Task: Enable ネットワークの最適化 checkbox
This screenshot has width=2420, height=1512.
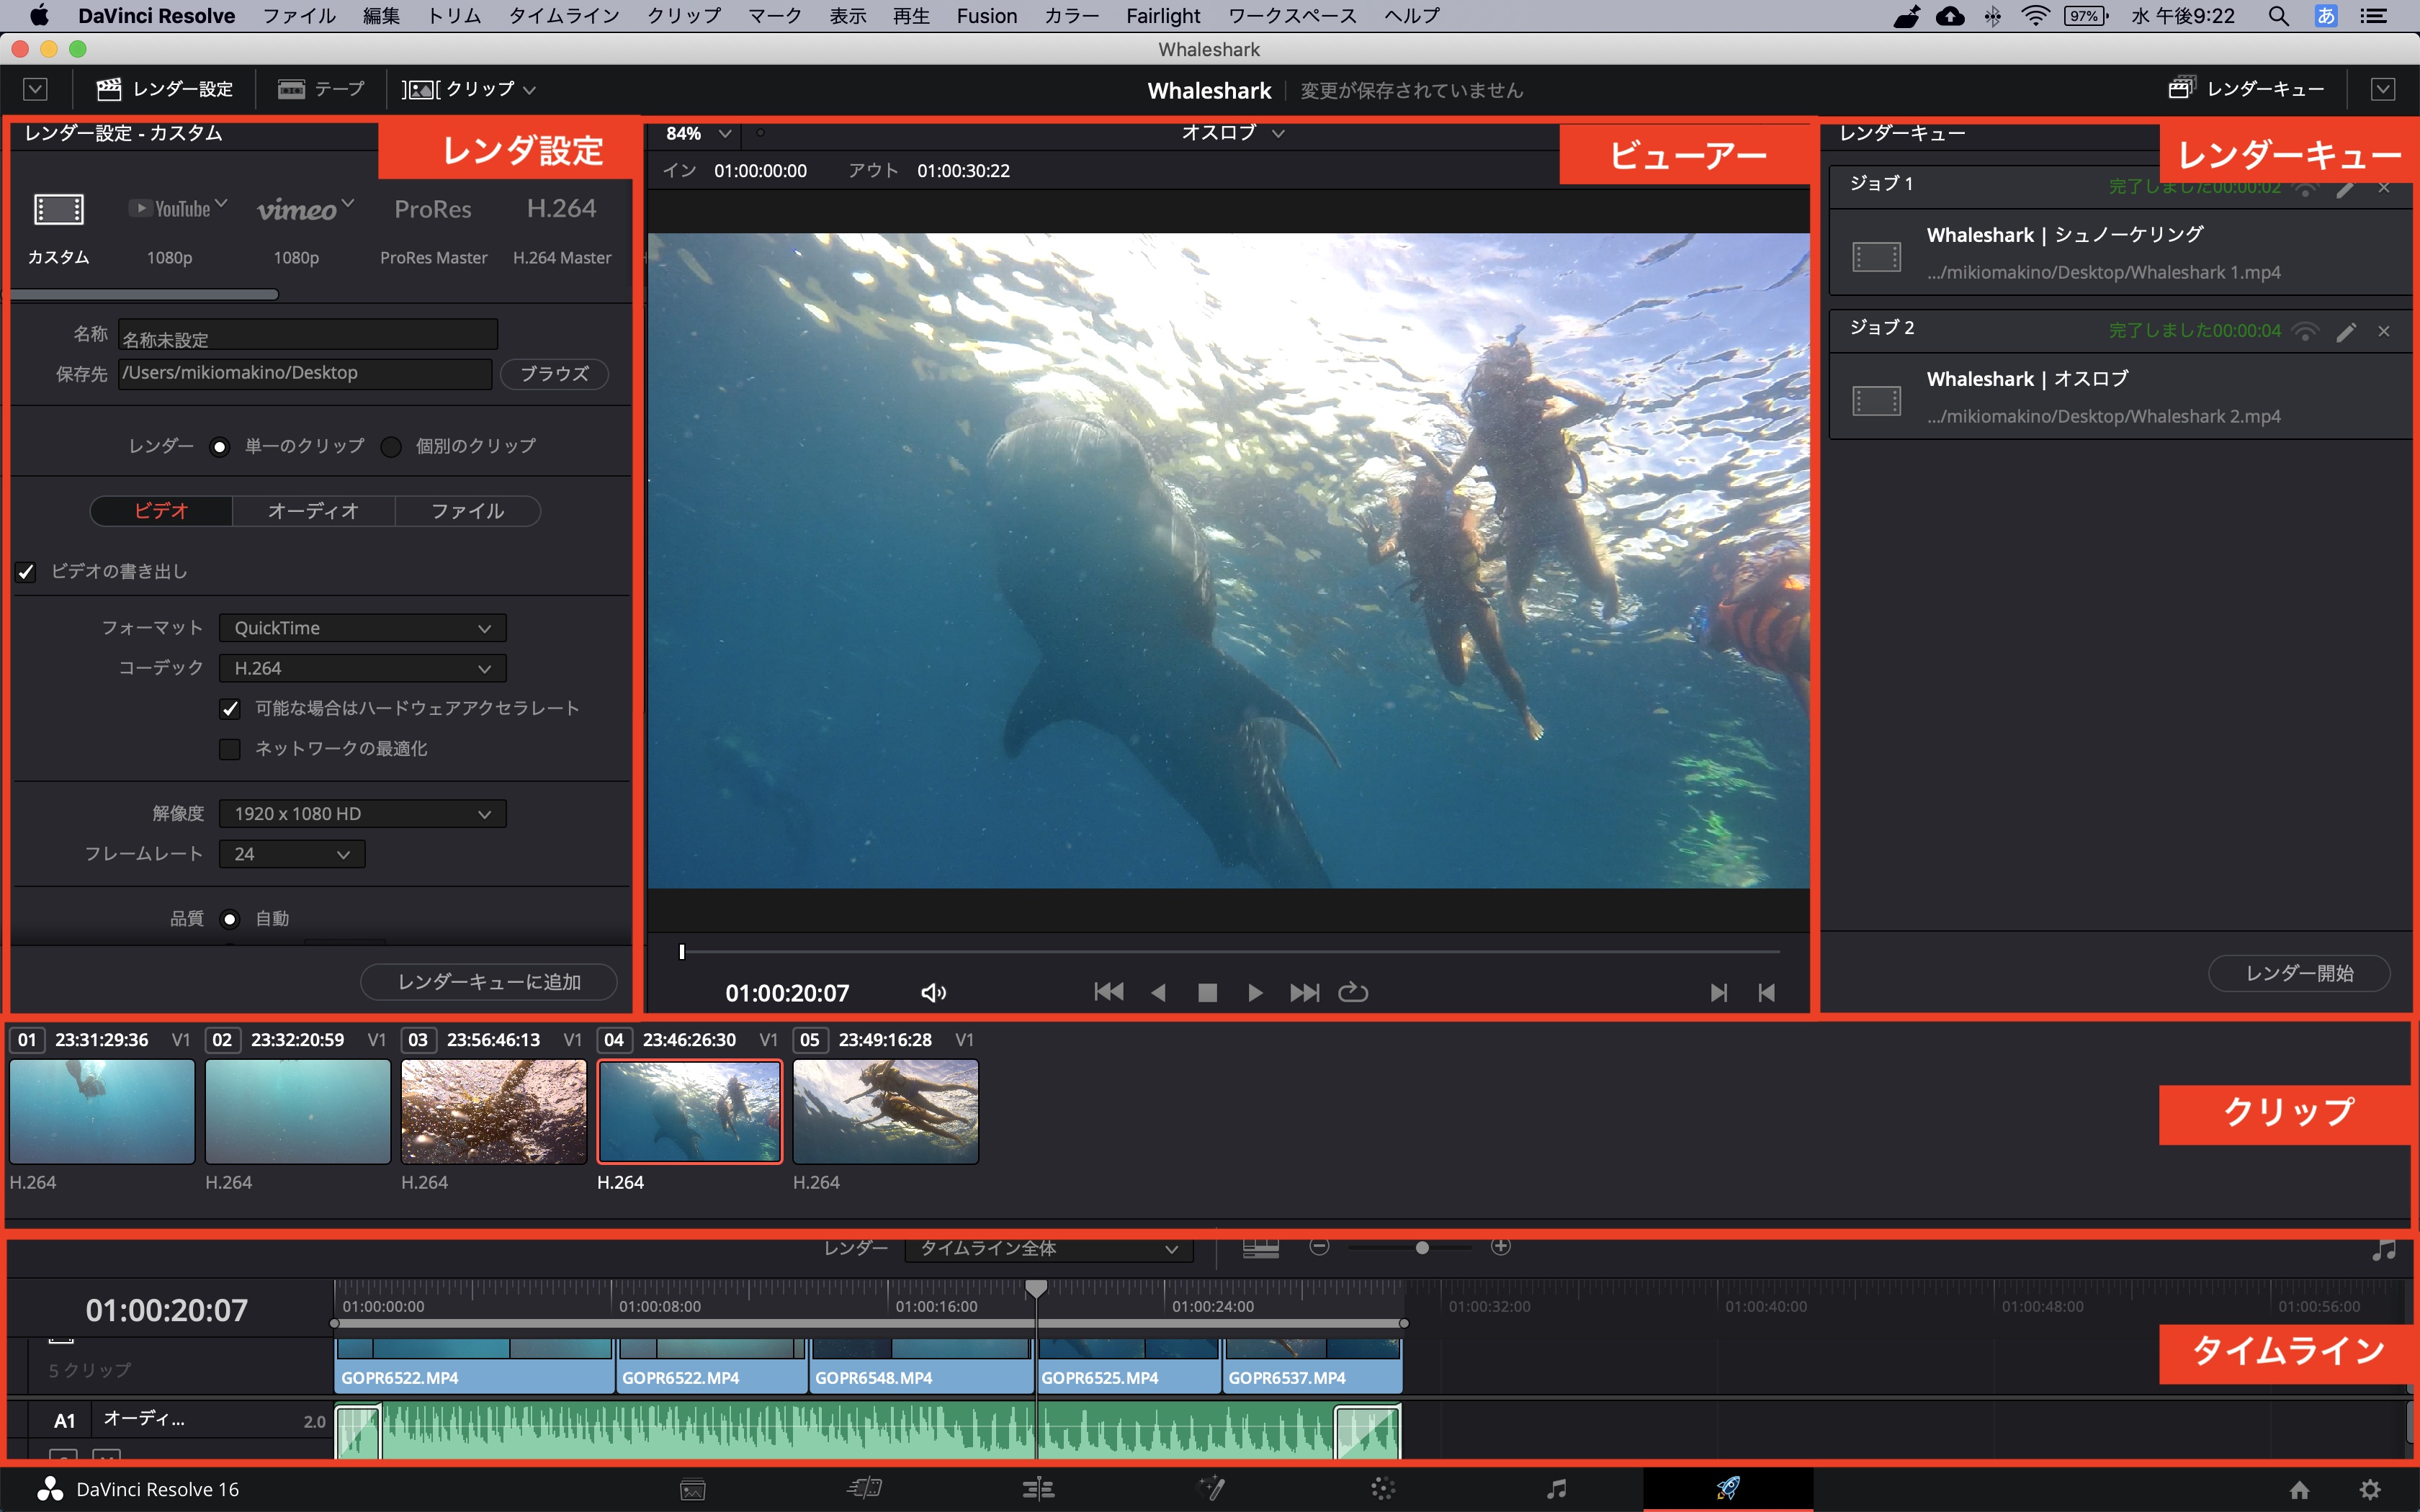Action: pos(230,749)
